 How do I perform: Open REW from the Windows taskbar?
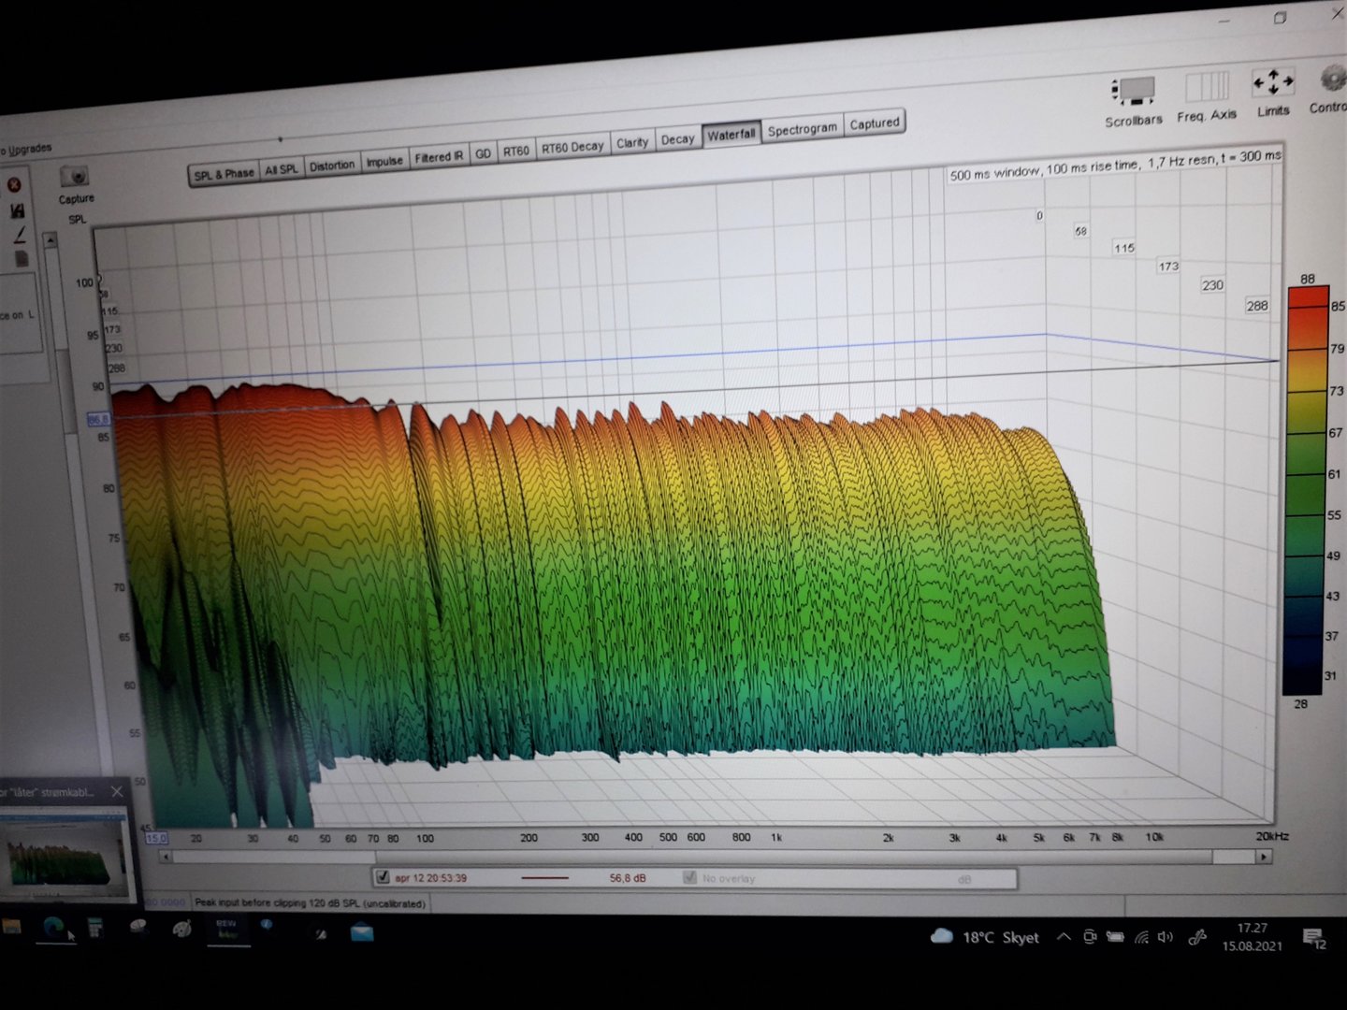(226, 929)
